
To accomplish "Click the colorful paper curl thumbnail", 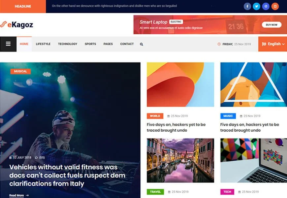I will click(180, 84).
